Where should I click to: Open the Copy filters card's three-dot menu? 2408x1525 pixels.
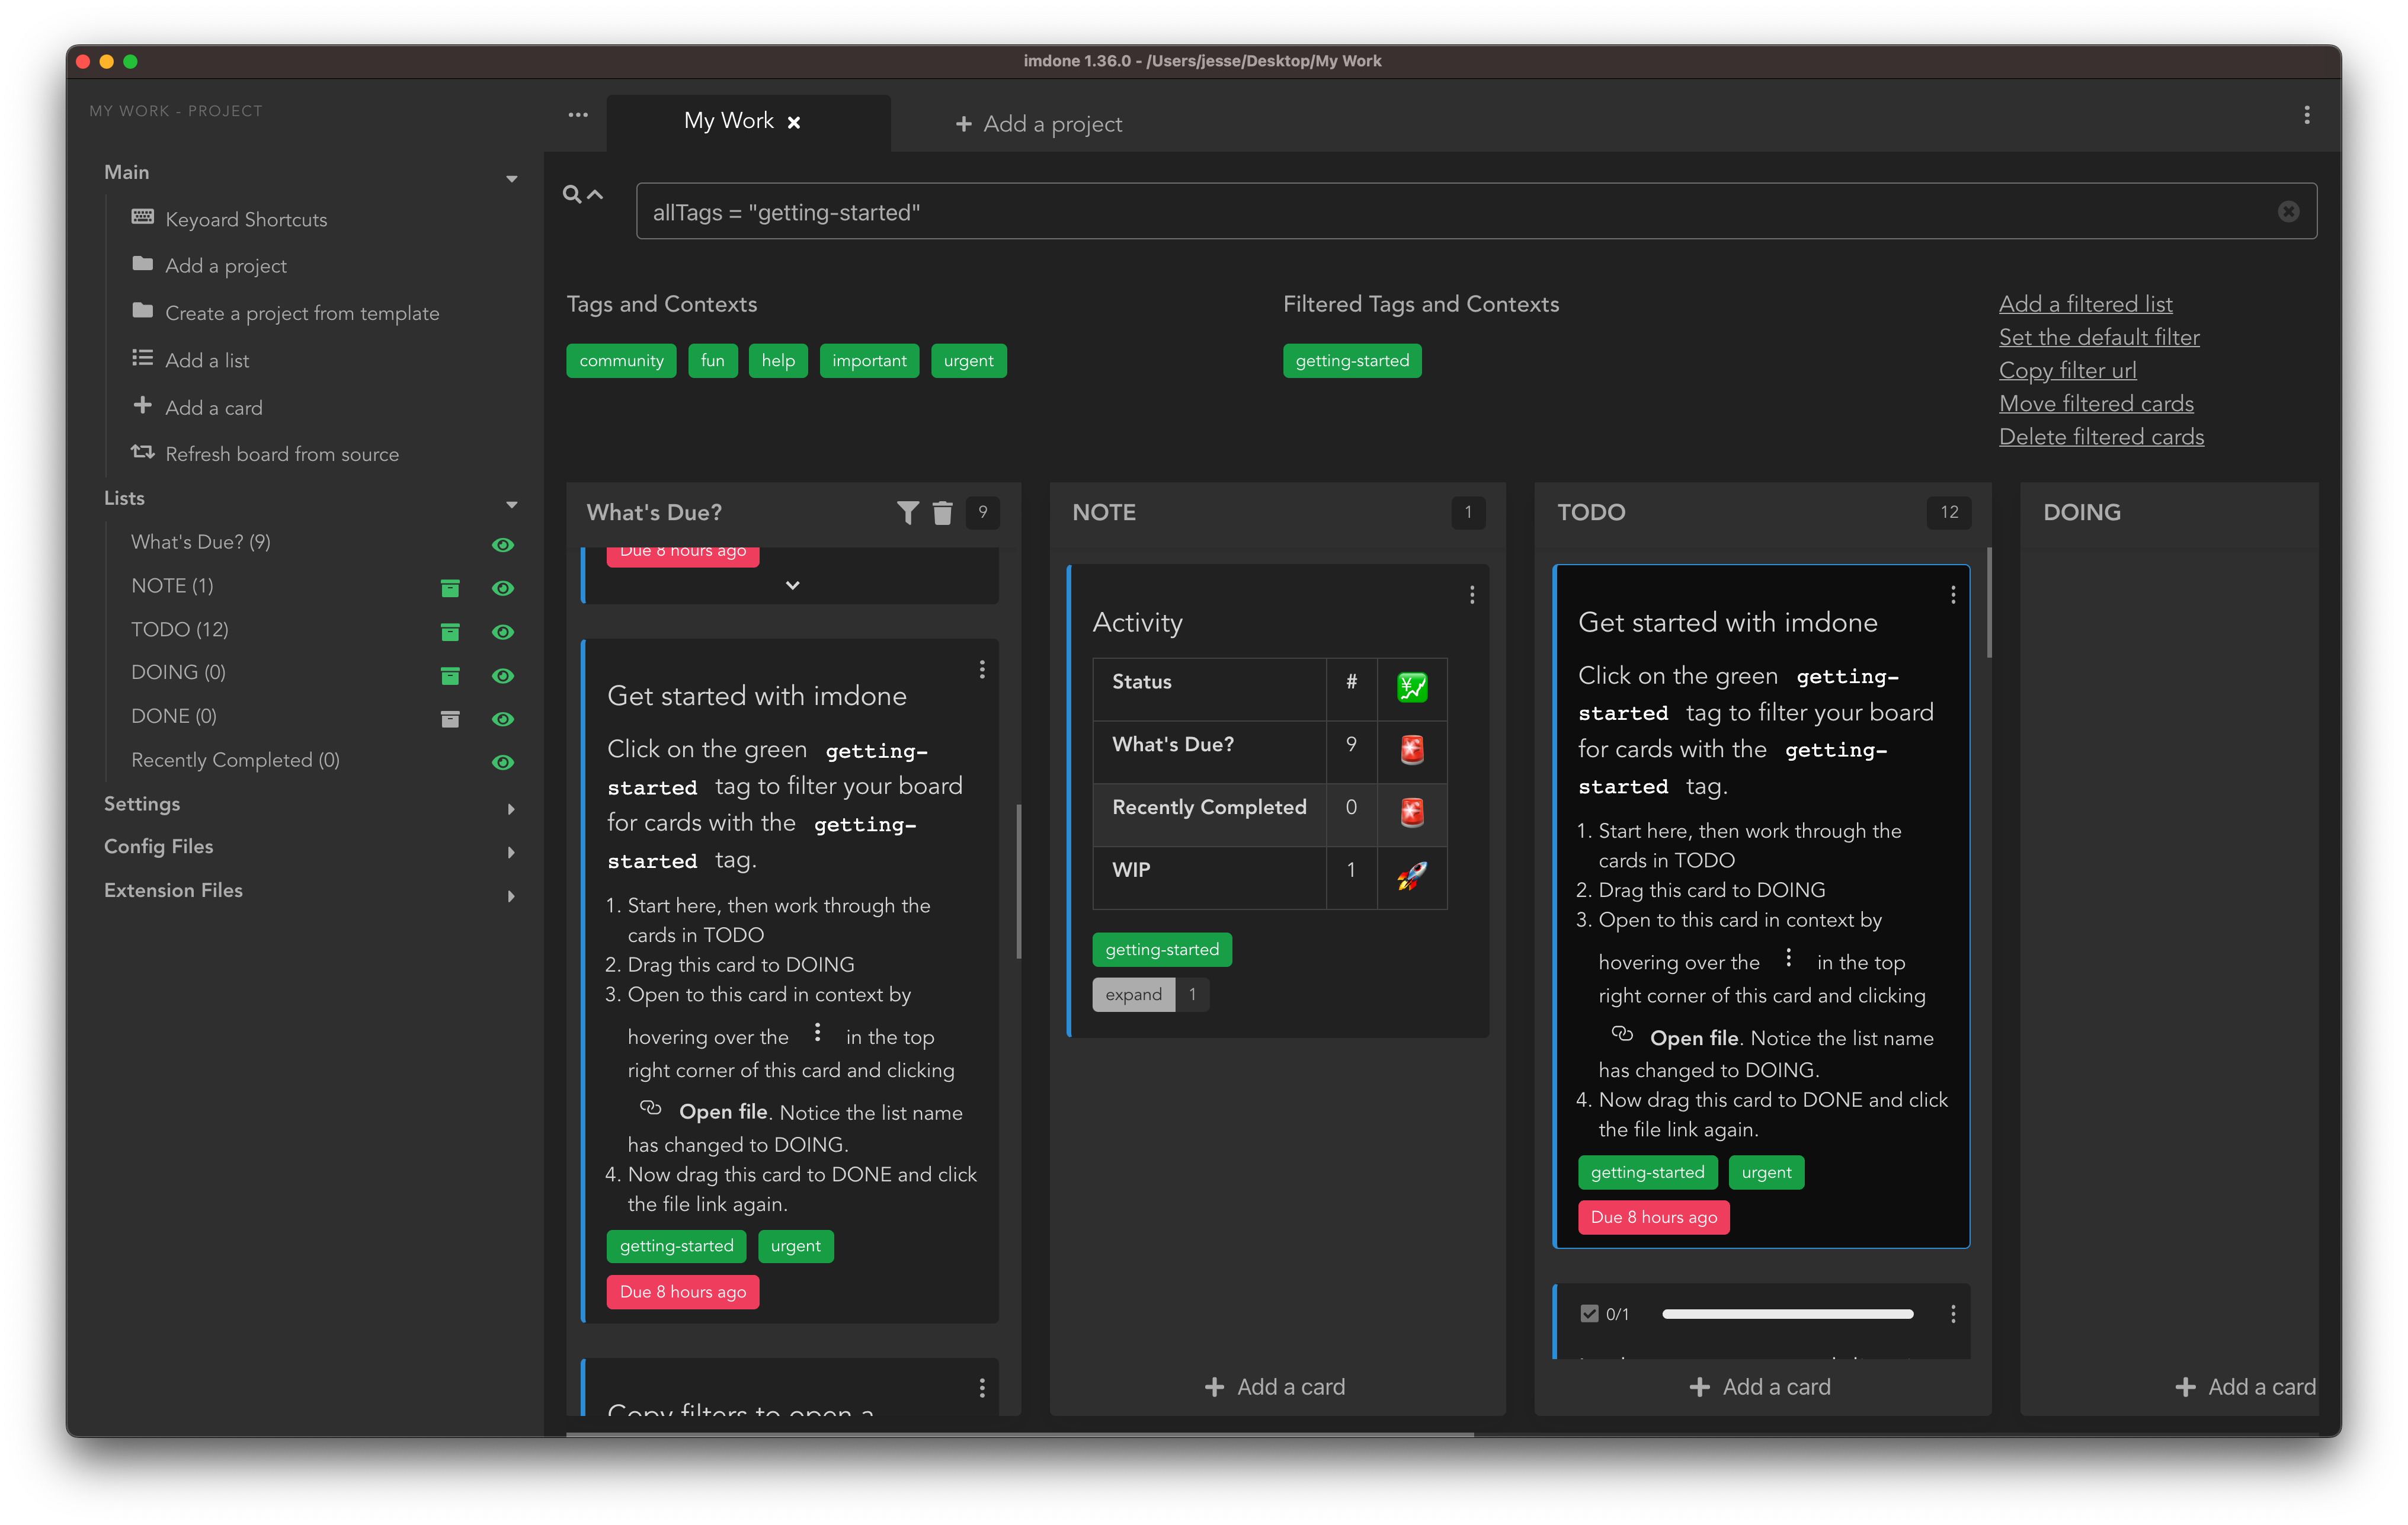982,1388
